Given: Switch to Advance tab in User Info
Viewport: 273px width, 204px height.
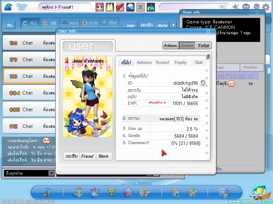Looking at the screenshot, I should point(144,63).
